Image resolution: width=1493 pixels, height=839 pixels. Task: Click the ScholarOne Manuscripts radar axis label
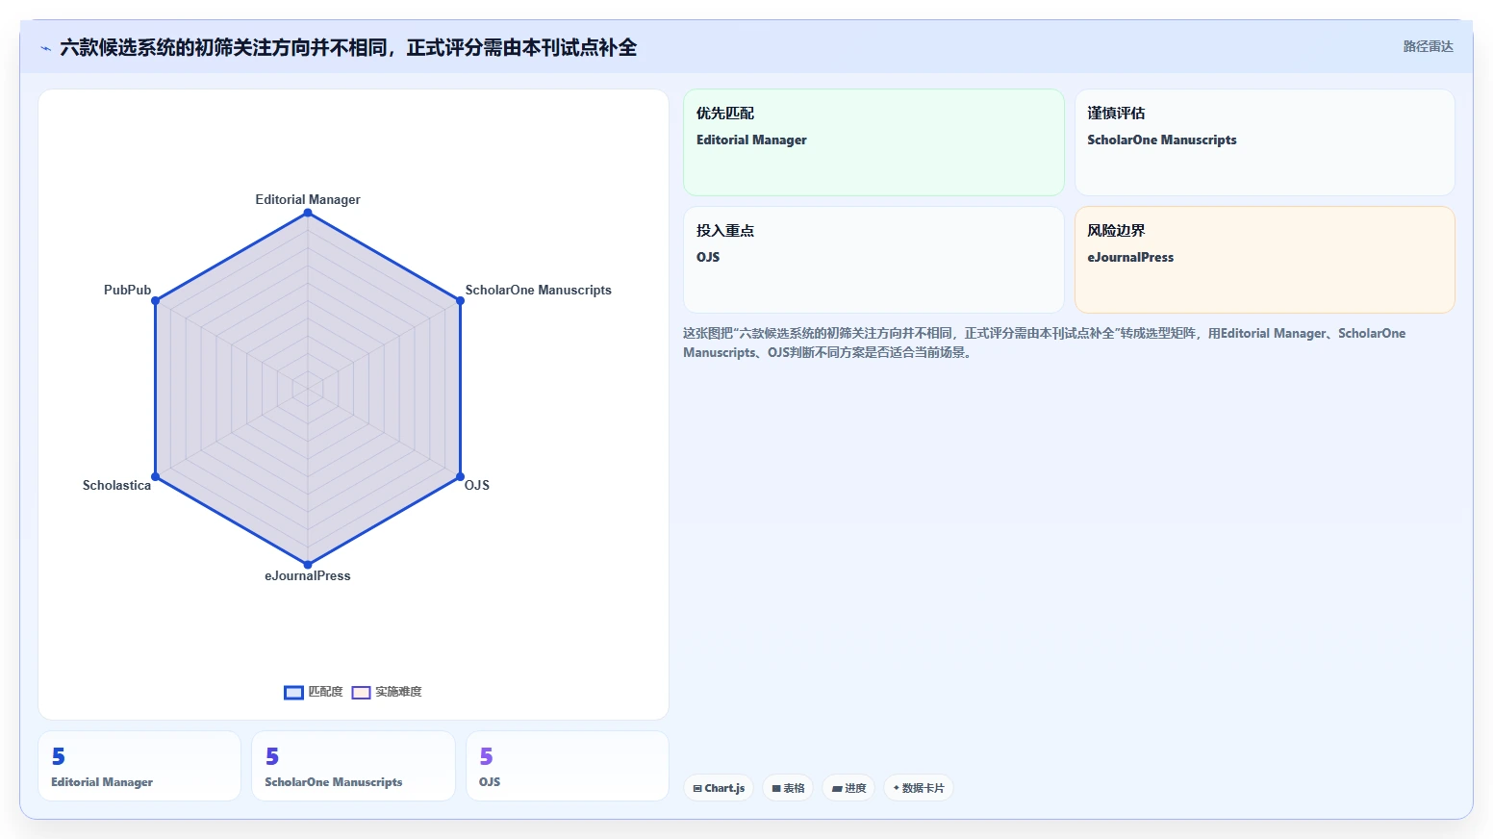539,290
